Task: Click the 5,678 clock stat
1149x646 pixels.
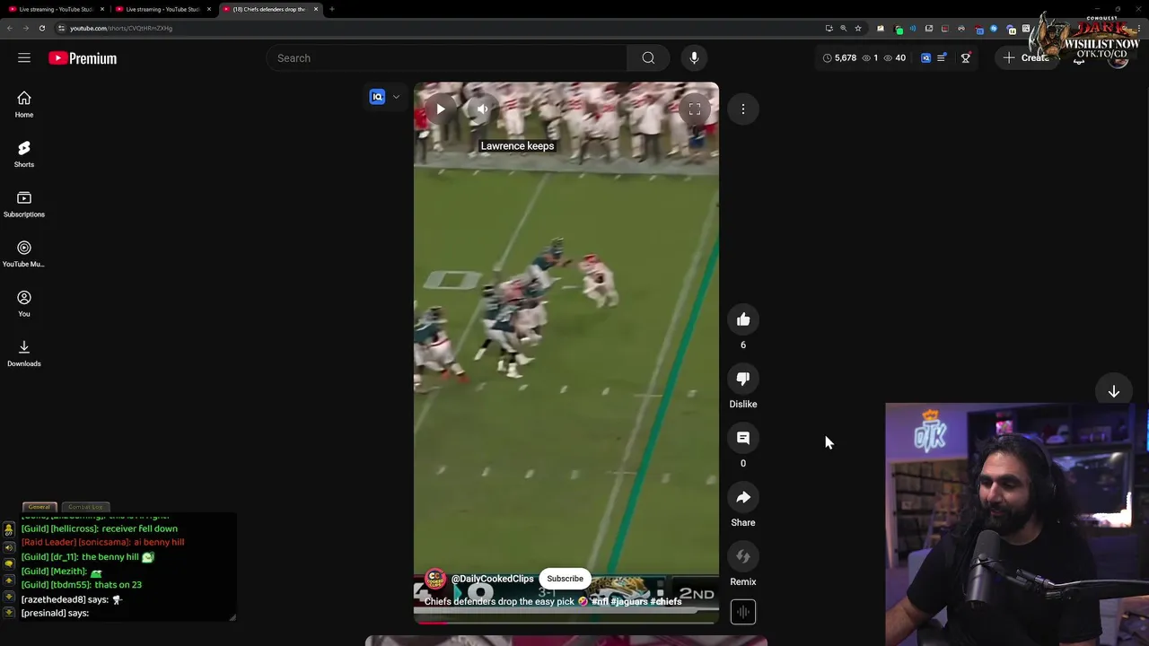Action: tap(839, 58)
